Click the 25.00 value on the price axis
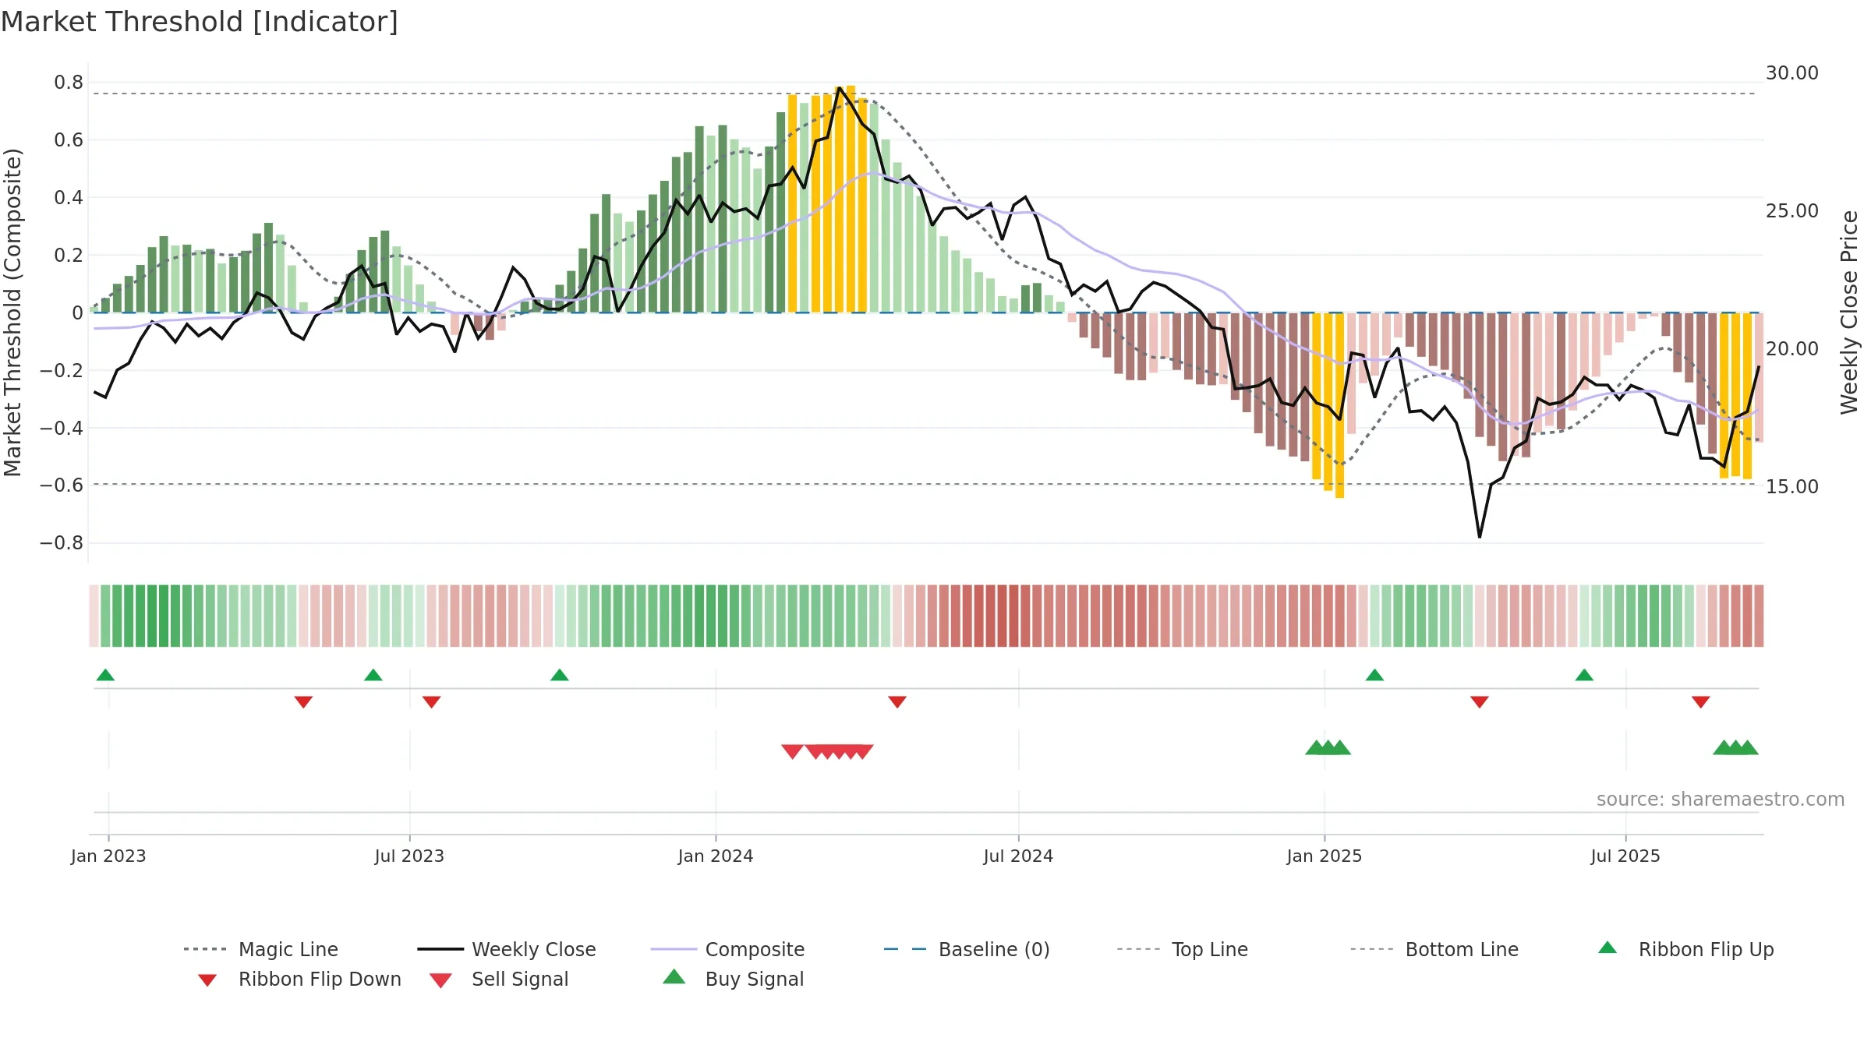 (1792, 211)
